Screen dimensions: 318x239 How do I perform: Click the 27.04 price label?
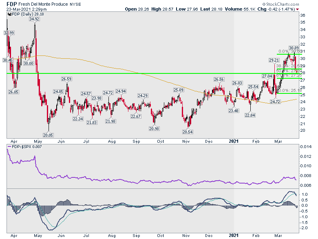point(267,76)
